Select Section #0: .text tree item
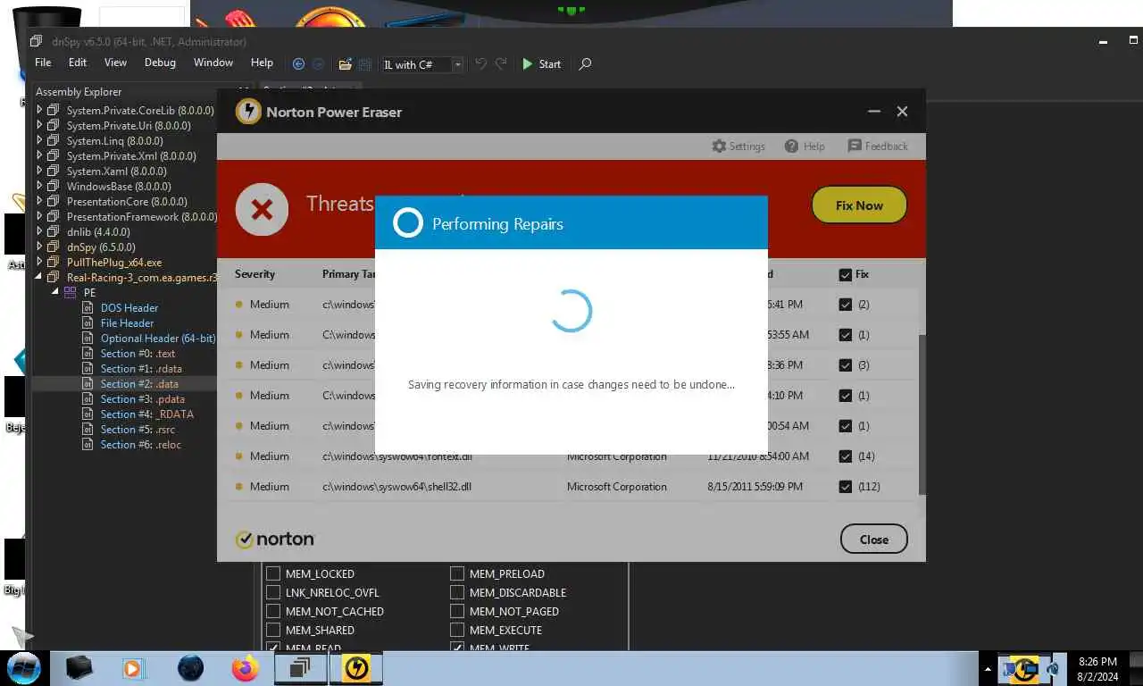1143x686 pixels. (138, 353)
